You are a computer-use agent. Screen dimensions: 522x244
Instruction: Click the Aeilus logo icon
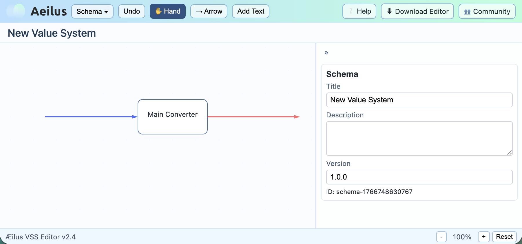pos(16,11)
